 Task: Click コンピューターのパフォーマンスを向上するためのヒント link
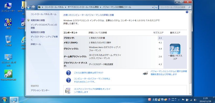pyautogui.click(x=92, y=80)
